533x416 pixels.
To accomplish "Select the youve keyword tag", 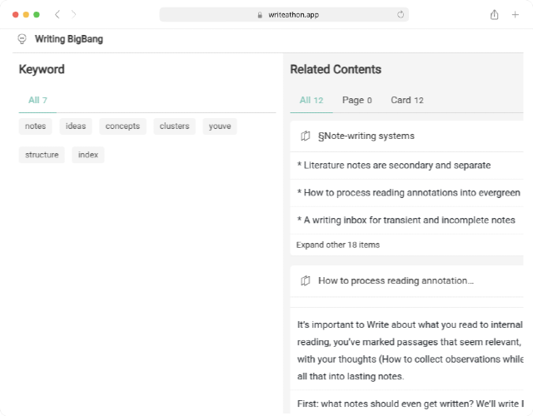I will [220, 126].
